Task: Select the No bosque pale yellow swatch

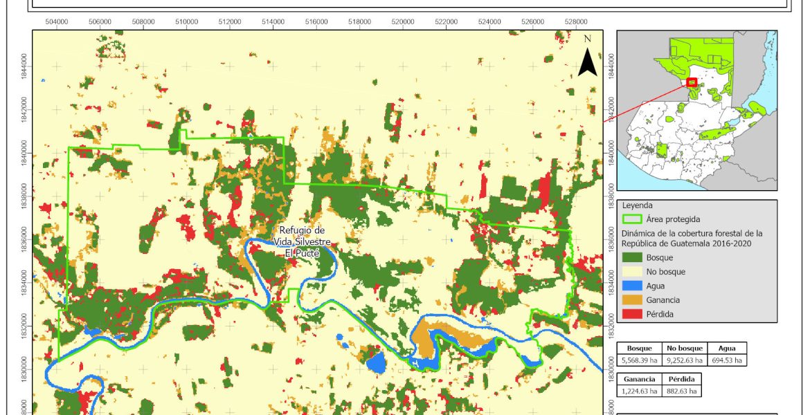Action: [x=631, y=272]
